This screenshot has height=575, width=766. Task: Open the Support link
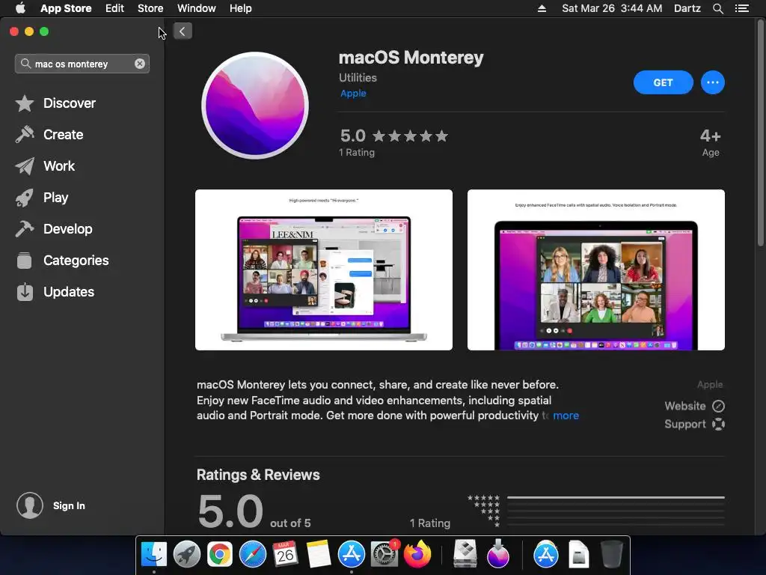[x=694, y=424]
